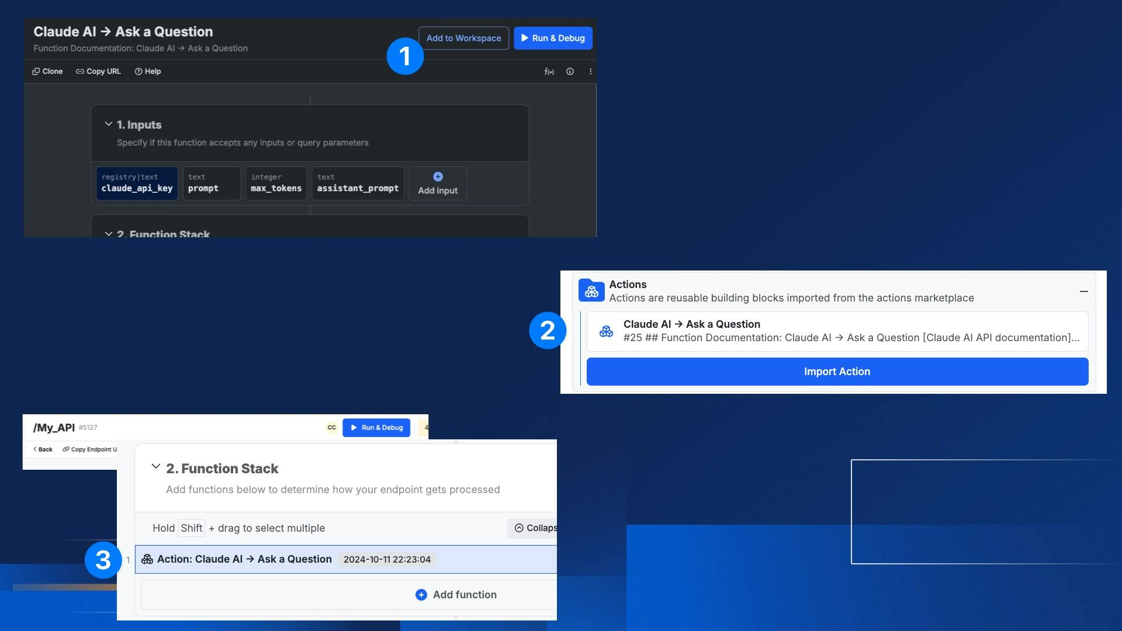Select the max_tokens integer input
The image size is (1122, 631).
(x=276, y=183)
